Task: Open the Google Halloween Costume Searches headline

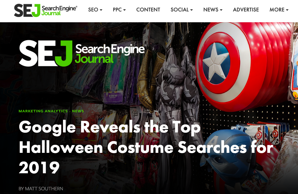Action: point(146,147)
